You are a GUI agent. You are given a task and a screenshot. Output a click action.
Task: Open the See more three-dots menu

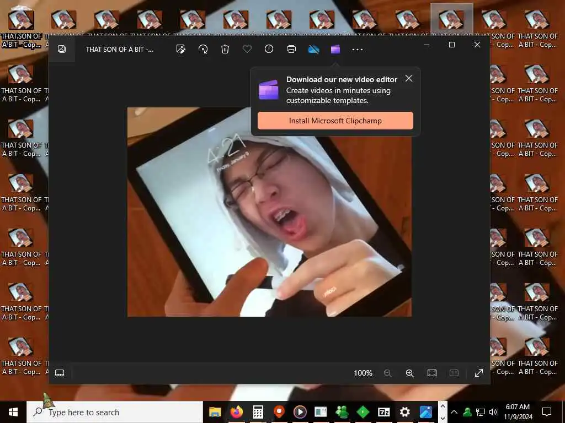coord(358,49)
